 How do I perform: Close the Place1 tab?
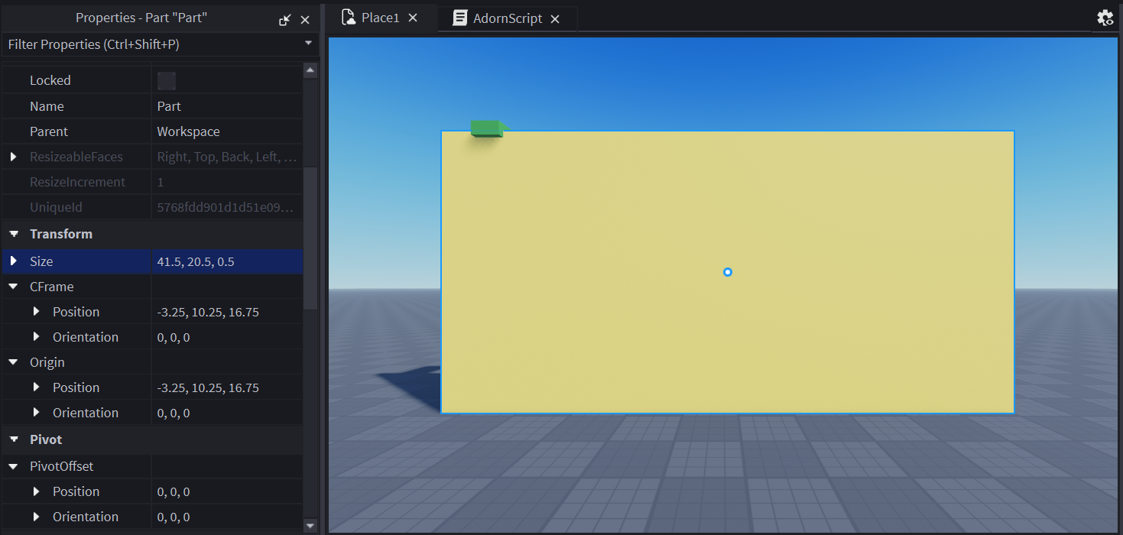click(x=413, y=18)
